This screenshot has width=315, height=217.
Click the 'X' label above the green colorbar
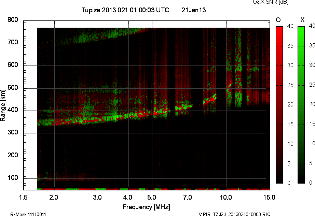coord(302,20)
